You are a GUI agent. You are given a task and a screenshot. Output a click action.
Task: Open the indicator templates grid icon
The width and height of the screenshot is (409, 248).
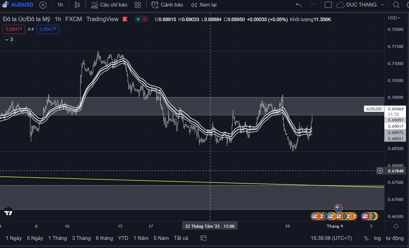138,5
